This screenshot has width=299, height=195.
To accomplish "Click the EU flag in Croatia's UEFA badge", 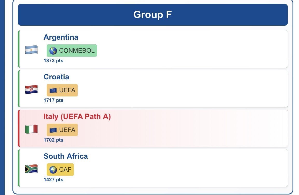I will pyautogui.click(x=53, y=90).
